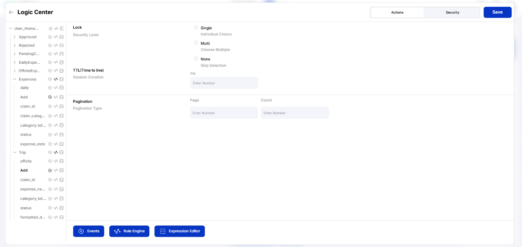Click the Save button

497,12
